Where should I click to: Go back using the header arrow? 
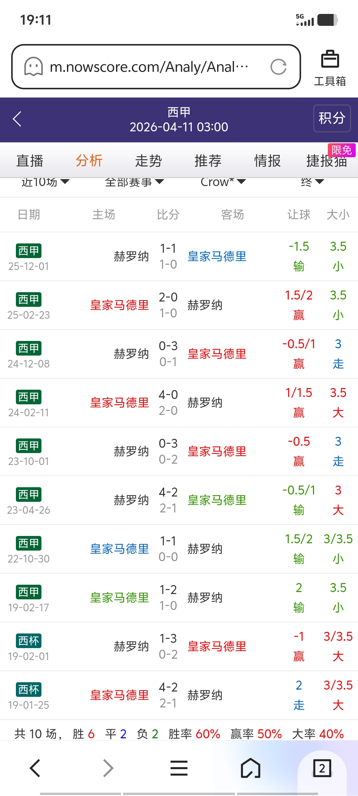pyautogui.click(x=17, y=119)
